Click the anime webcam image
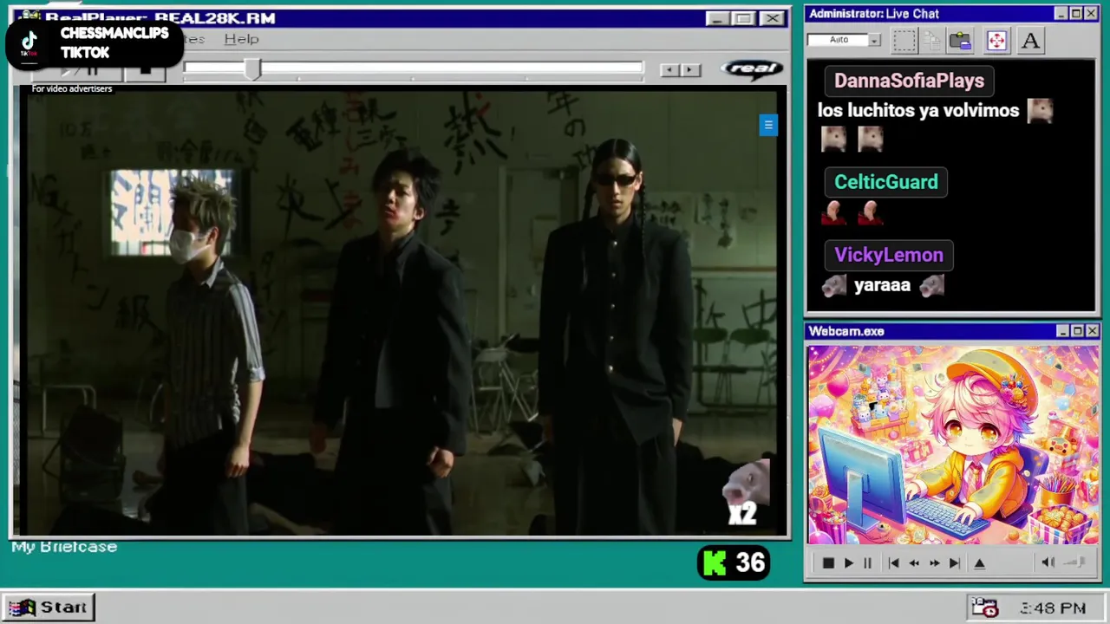Image resolution: width=1110 pixels, height=624 pixels. (953, 445)
